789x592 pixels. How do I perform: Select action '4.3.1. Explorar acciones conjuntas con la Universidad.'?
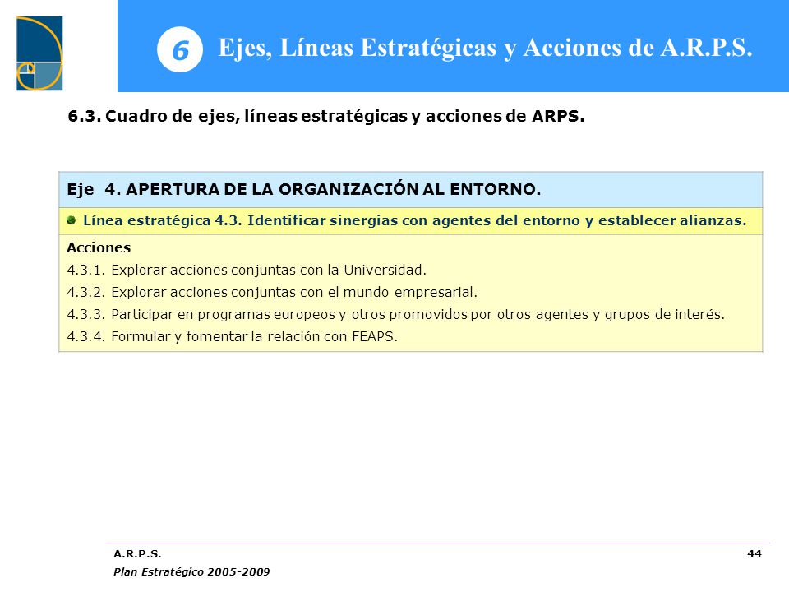point(247,271)
